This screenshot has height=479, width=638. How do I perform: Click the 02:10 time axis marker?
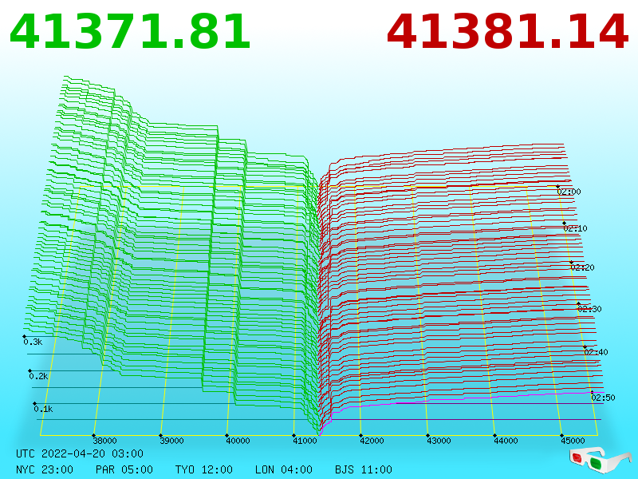[x=575, y=228]
